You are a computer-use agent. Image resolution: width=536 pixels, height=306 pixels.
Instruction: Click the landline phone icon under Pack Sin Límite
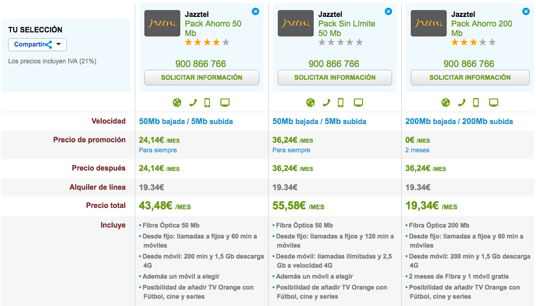327,103
